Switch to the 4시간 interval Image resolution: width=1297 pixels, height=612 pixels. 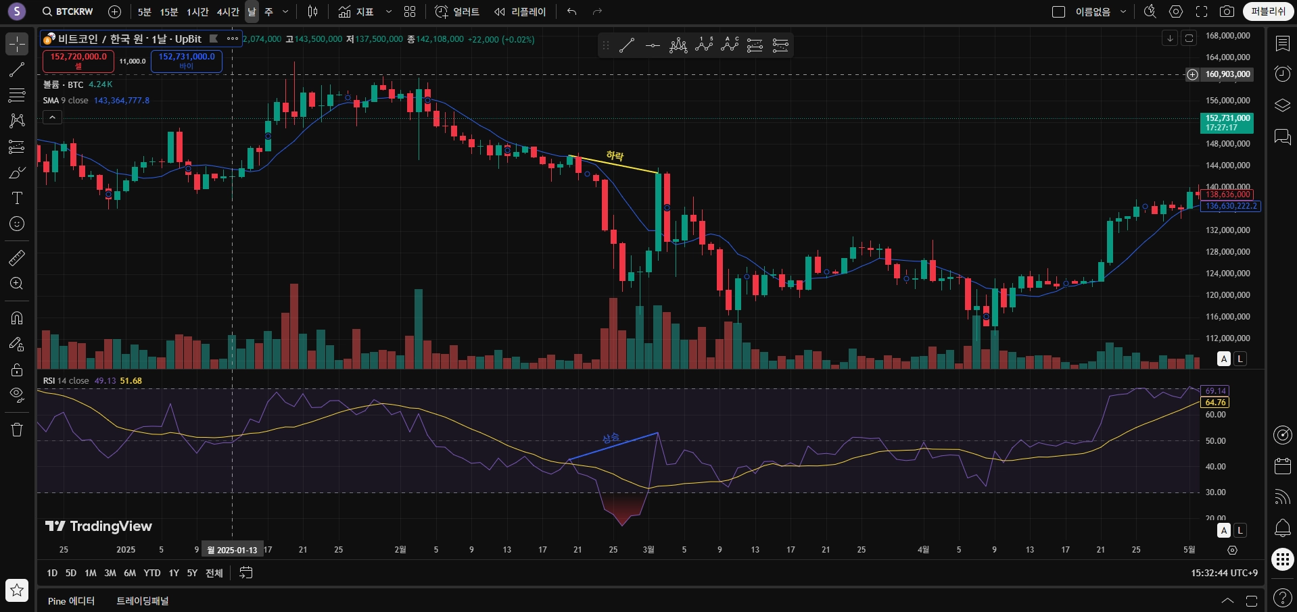click(228, 11)
